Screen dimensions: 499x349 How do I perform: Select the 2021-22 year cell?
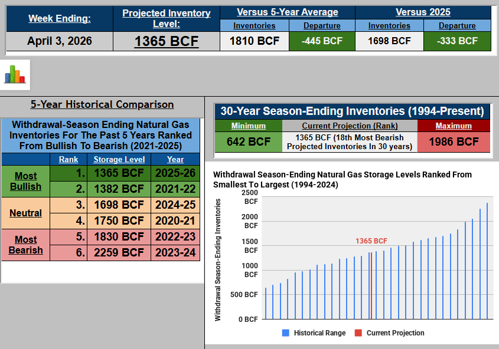click(175, 189)
